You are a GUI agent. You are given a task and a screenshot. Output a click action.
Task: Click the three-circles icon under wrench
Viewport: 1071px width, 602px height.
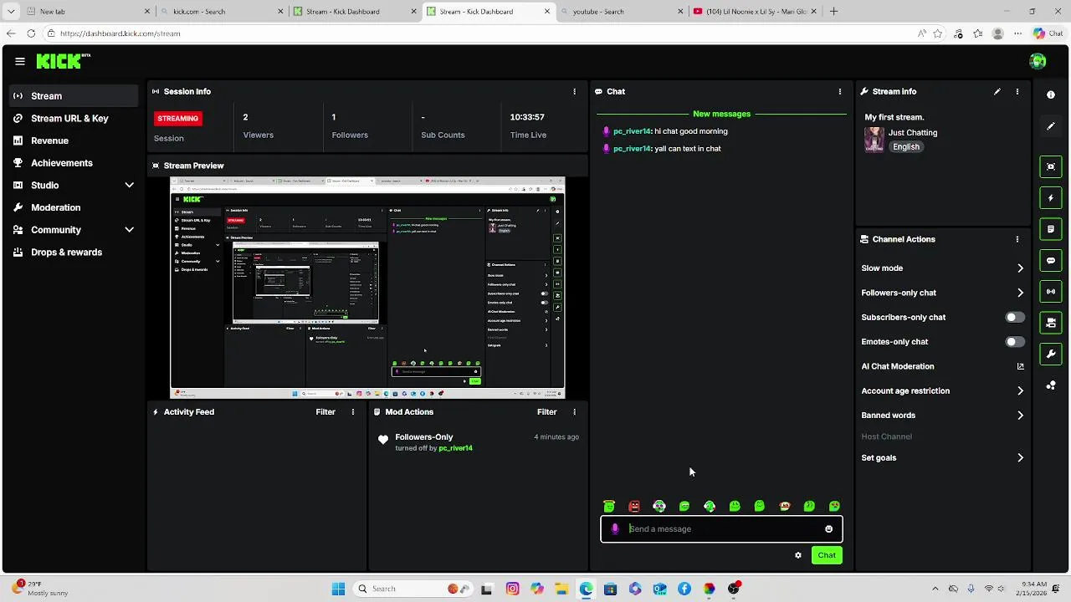(1051, 385)
